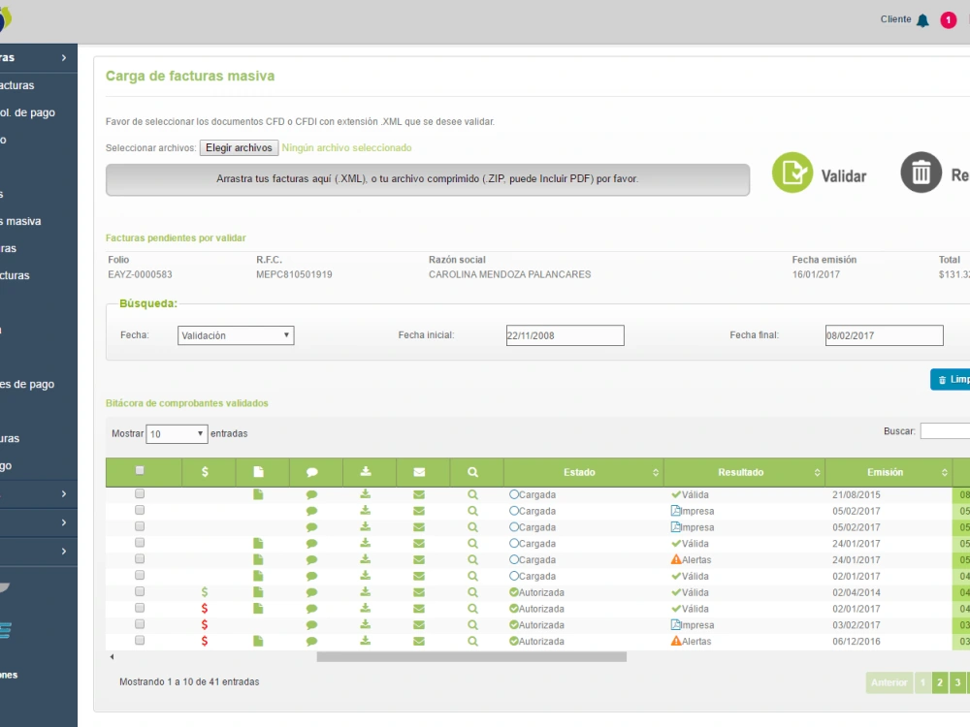The height and width of the screenshot is (727, 970).
Task: Click the comment column header icon
Action: point(311,472)
